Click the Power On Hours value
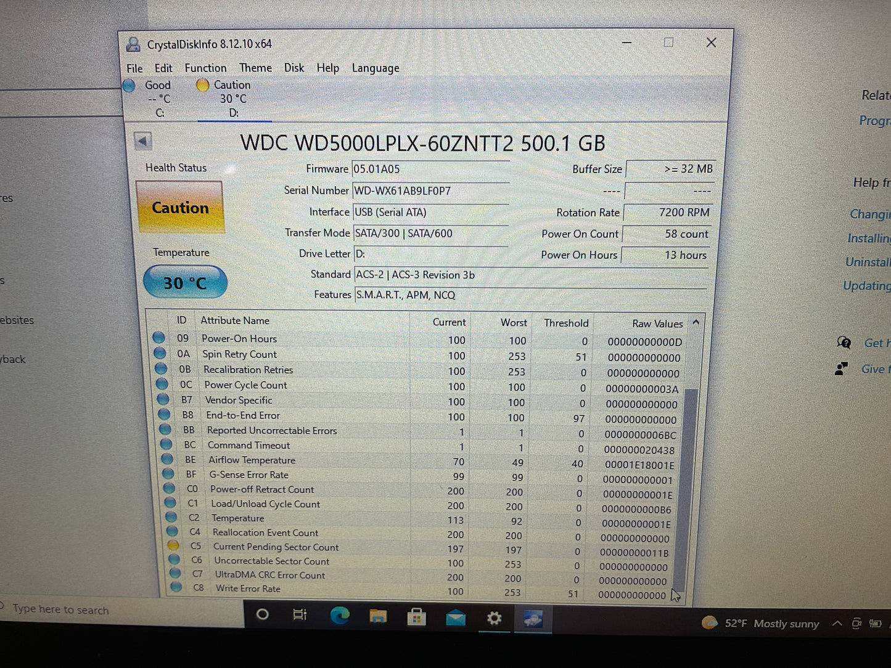 click(665, 255)
